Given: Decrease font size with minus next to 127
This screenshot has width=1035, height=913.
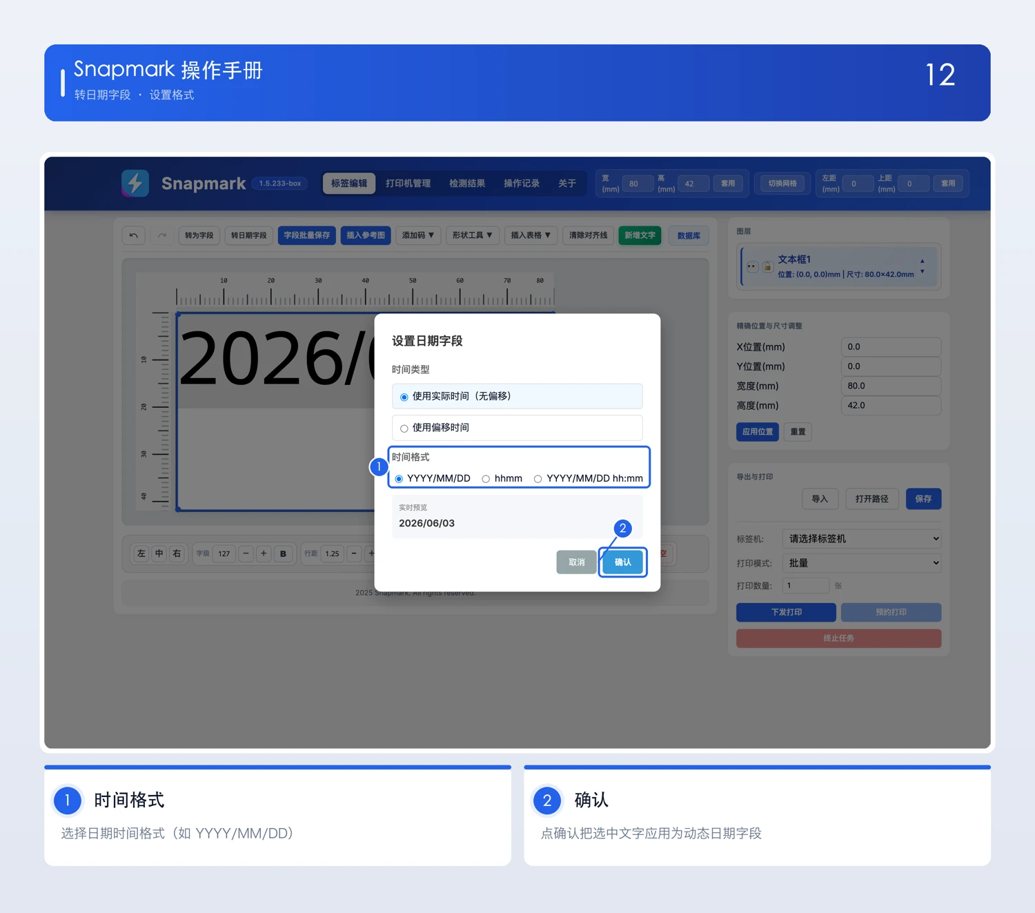Looking at the screenshot, I should [246, 553].
